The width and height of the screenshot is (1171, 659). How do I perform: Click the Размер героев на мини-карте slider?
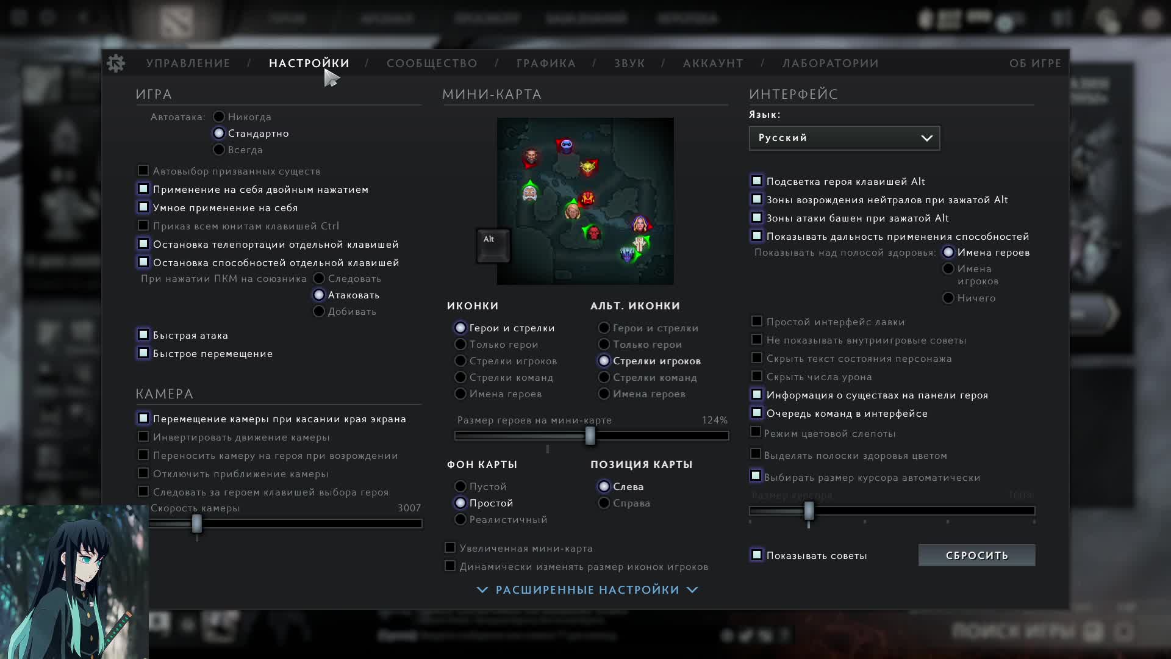[x=590, y=436]
